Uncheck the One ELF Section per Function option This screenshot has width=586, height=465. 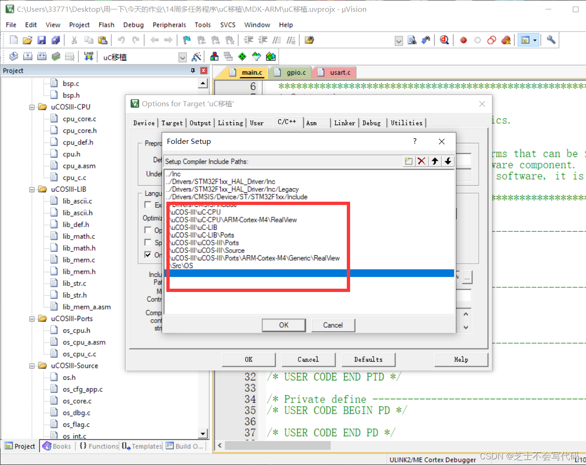point(147,254)
